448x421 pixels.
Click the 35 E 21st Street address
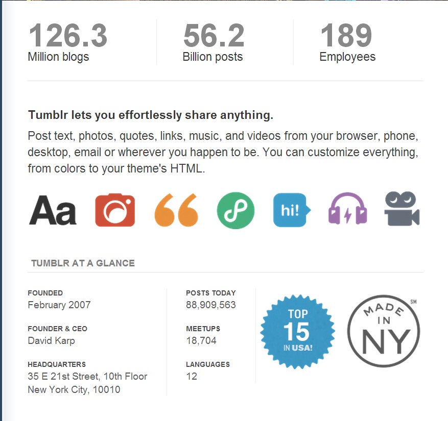point(87,383)
